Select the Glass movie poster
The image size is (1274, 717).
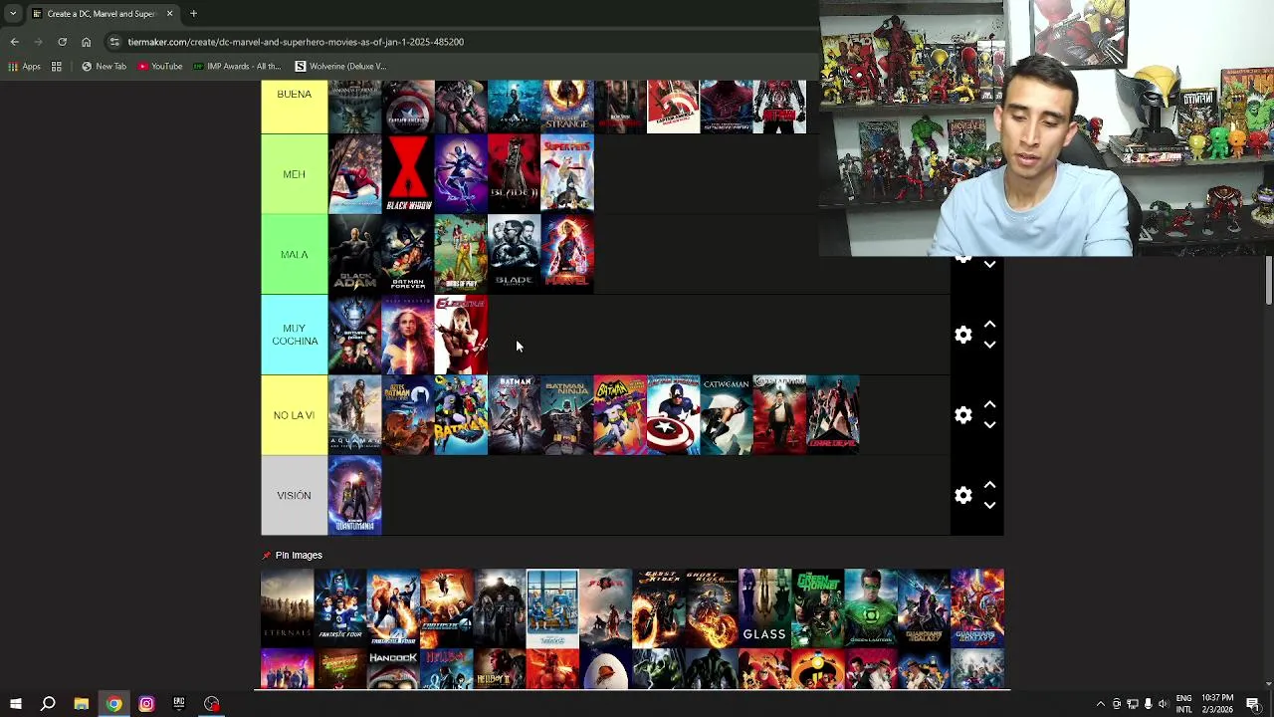tap(764, 607)
